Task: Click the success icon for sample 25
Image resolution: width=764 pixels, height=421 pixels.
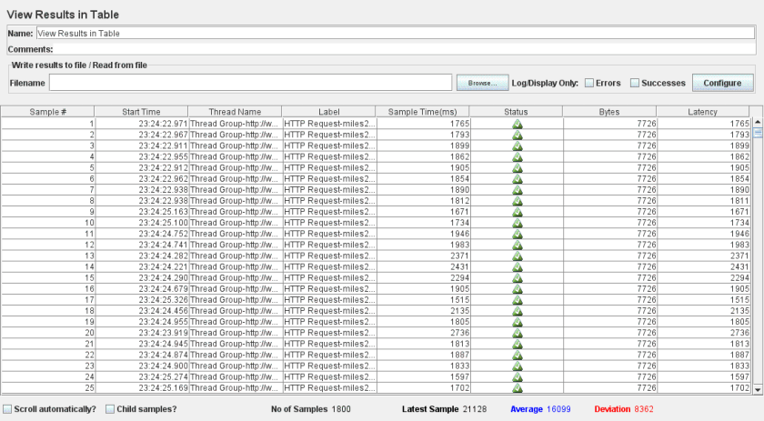Action: pos(517,387)
